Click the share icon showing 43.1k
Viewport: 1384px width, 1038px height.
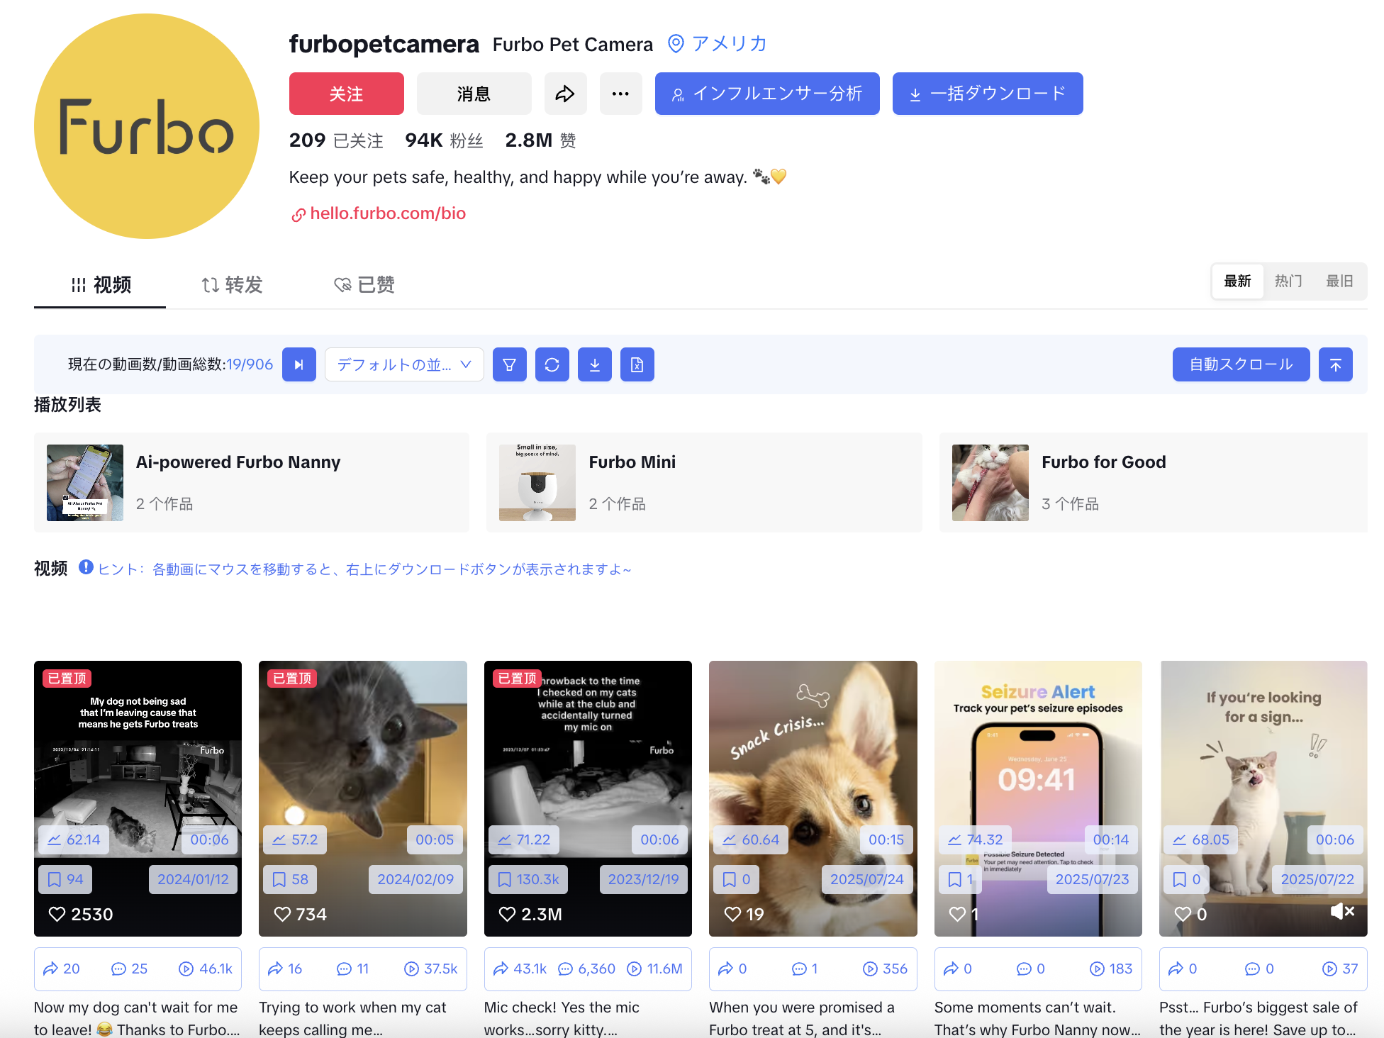pyautogui.click(x=501, y=969)
